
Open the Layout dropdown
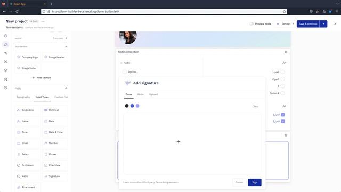click(x=60, y=38)
